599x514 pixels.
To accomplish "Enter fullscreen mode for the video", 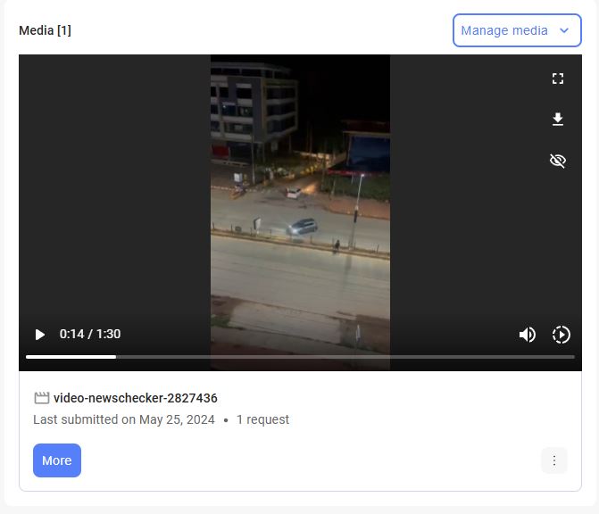I will coord(558,79).
